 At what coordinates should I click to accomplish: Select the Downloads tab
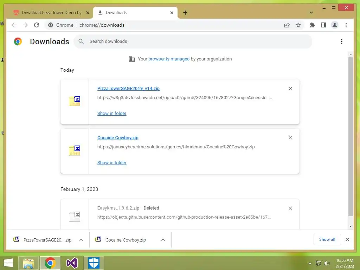[x=135, y=13]
